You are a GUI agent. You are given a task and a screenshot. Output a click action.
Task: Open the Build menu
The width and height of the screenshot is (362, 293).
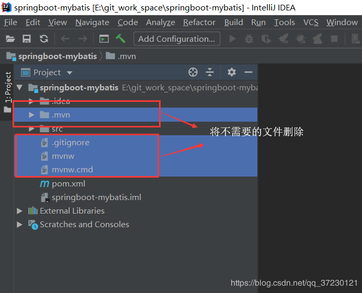coord(234,22)
